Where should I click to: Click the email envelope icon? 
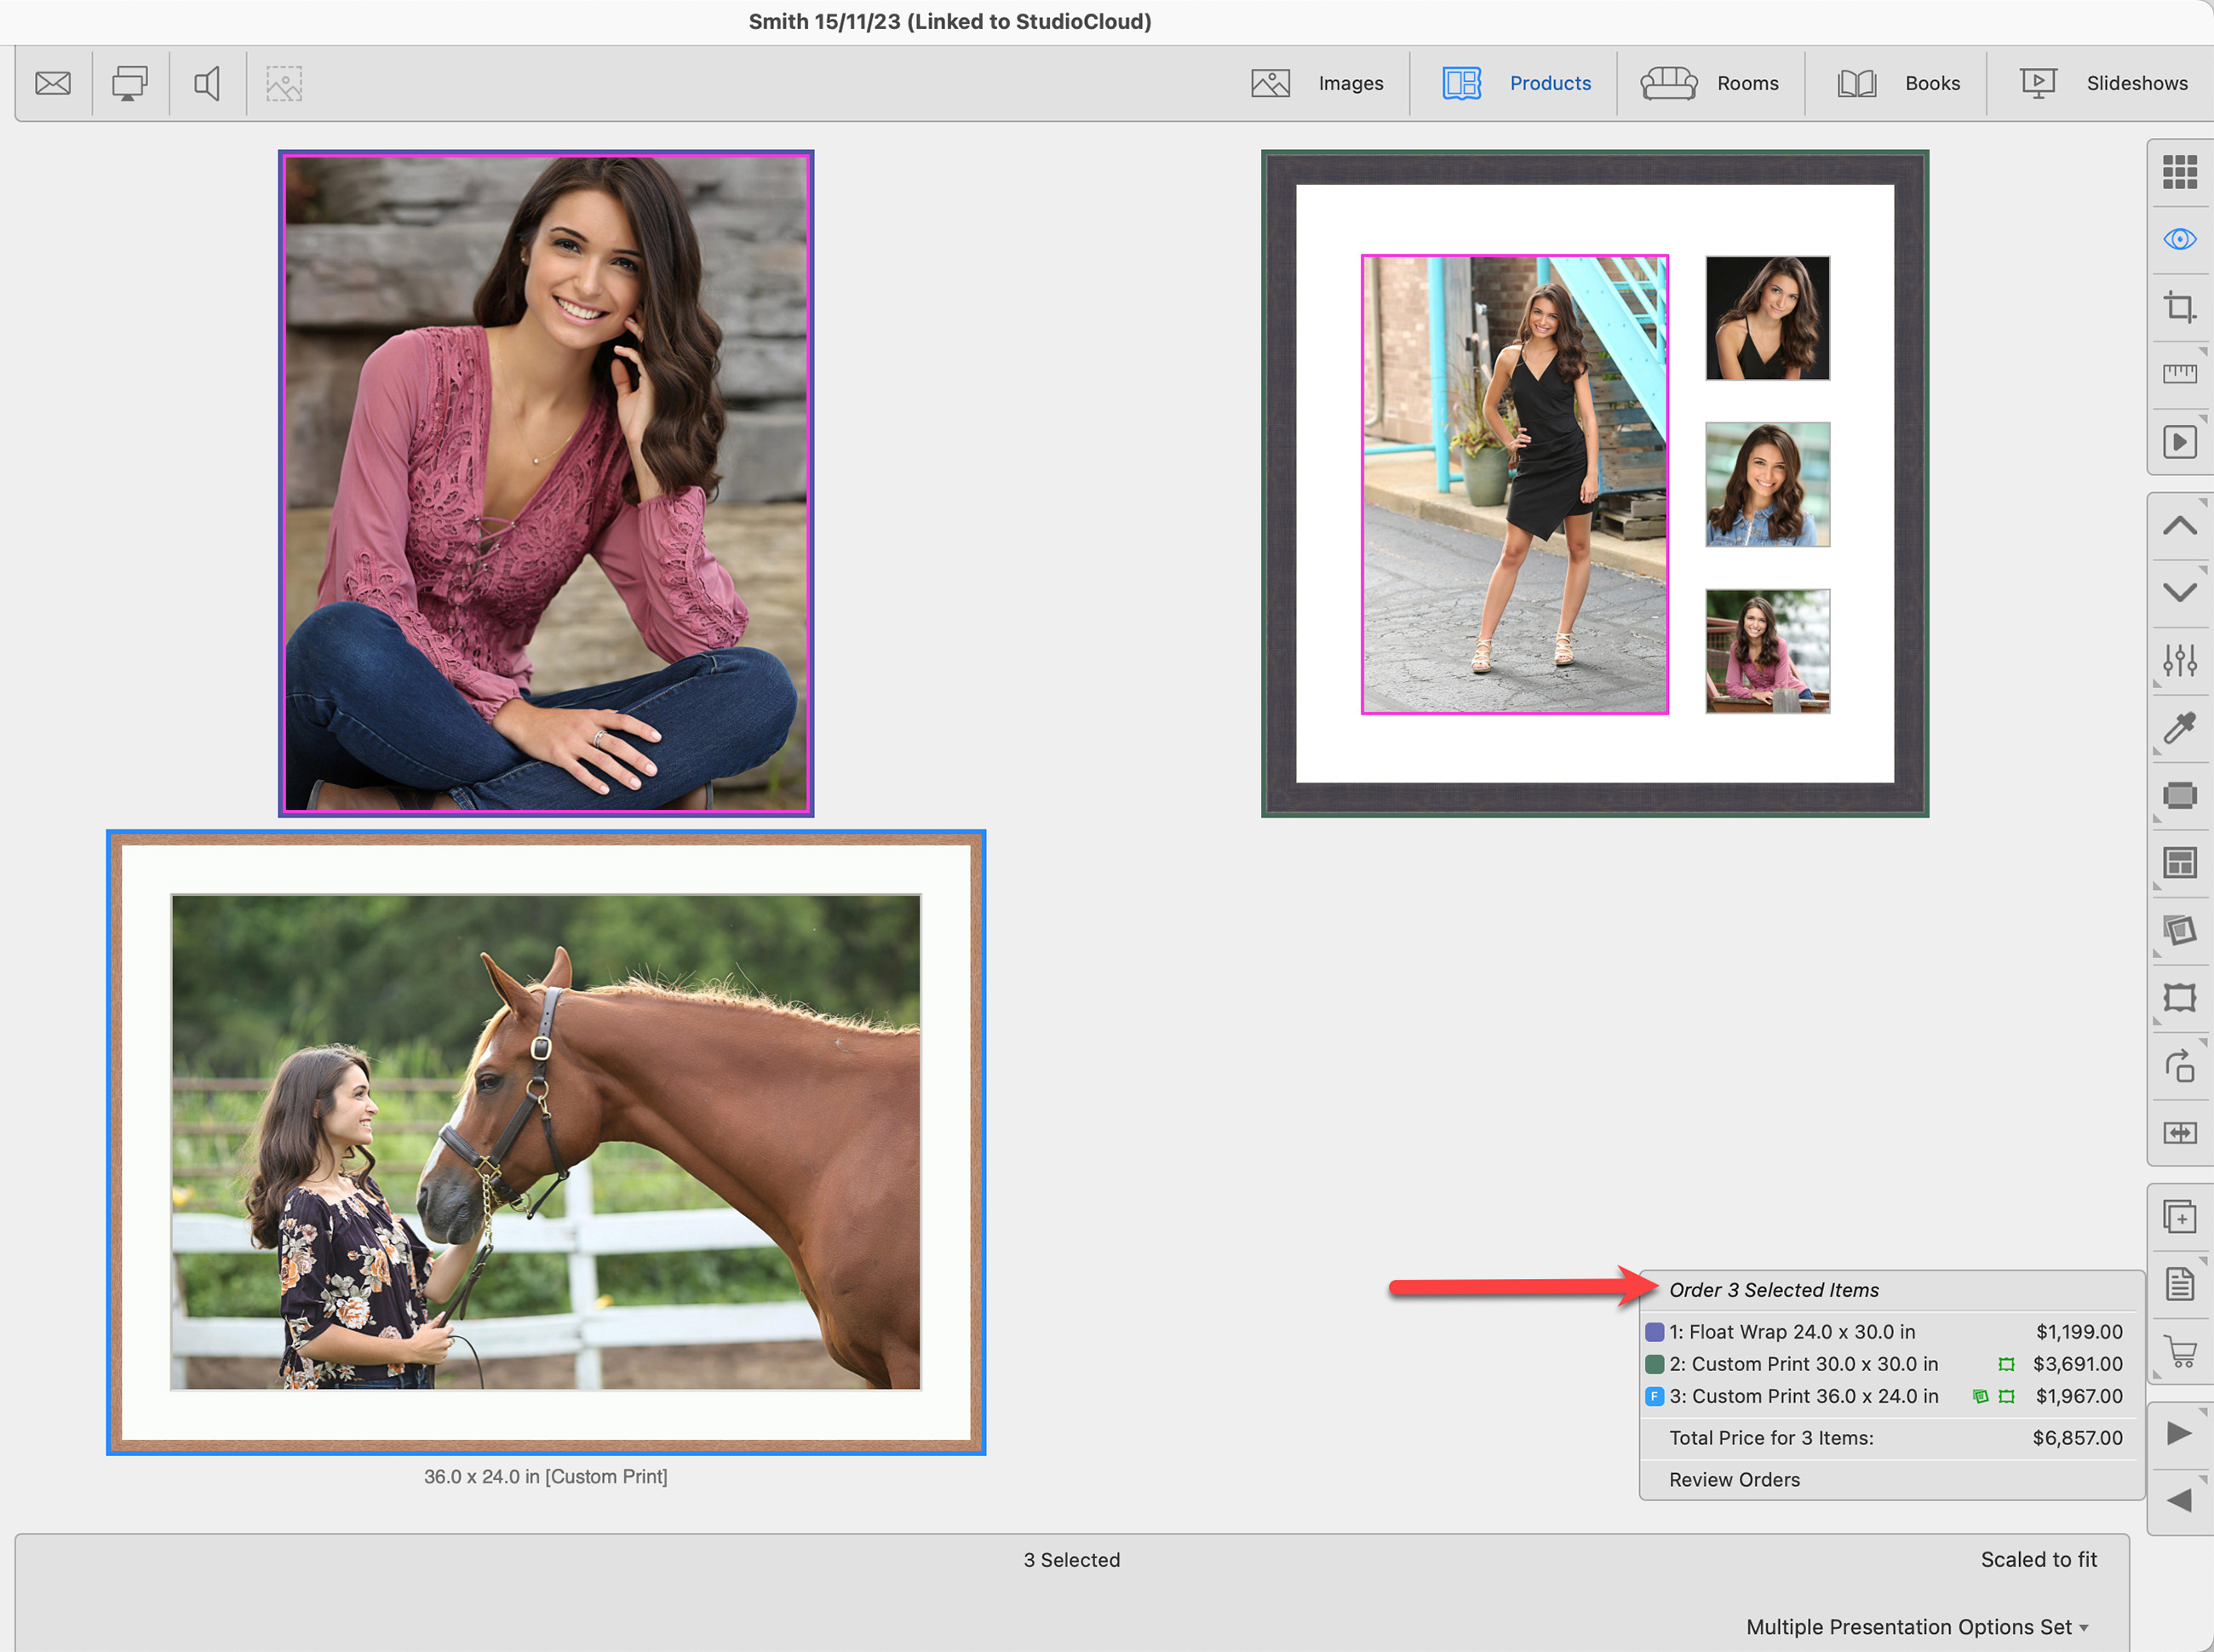click(x=53, y=83)
